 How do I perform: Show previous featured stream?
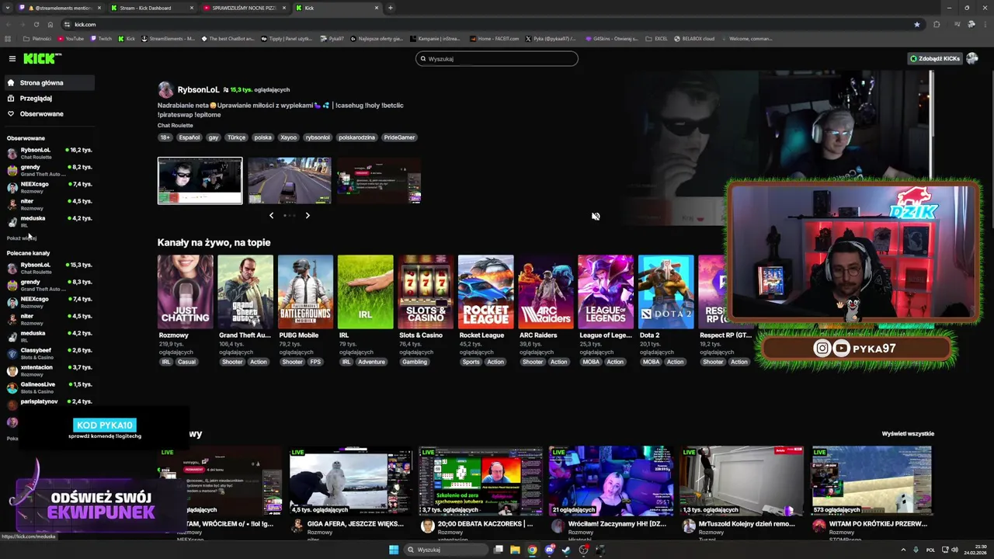point(271,216)
